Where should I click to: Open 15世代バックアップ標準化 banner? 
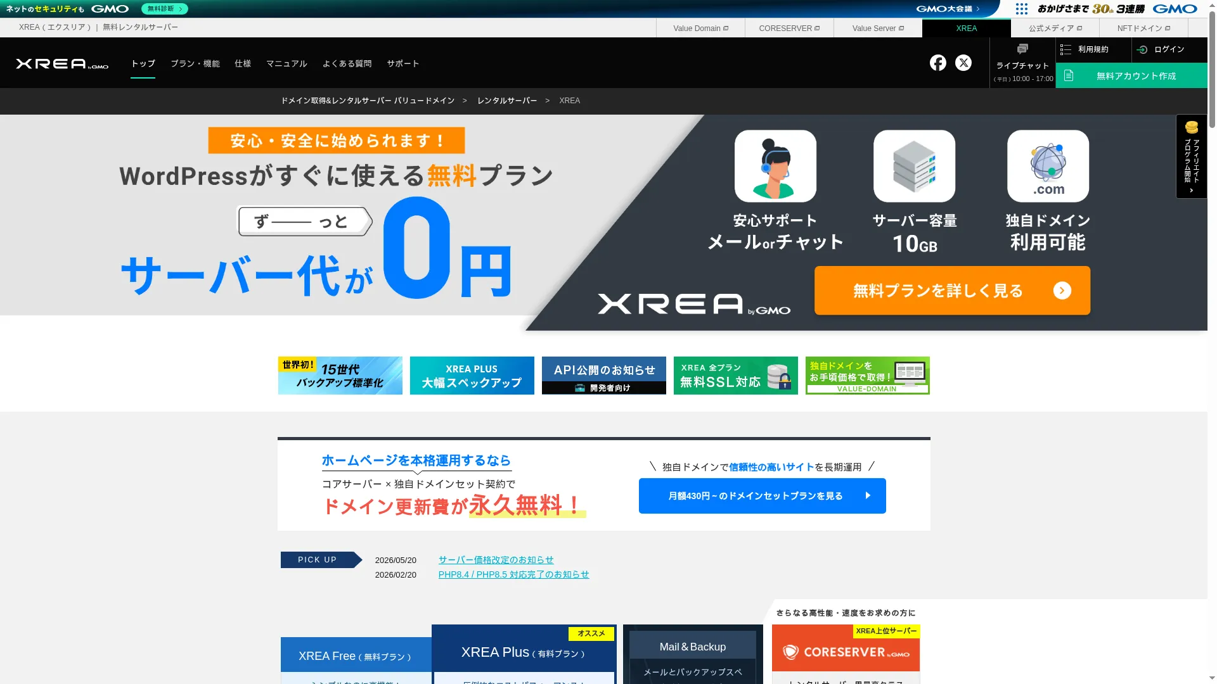(x=340, y=376)
